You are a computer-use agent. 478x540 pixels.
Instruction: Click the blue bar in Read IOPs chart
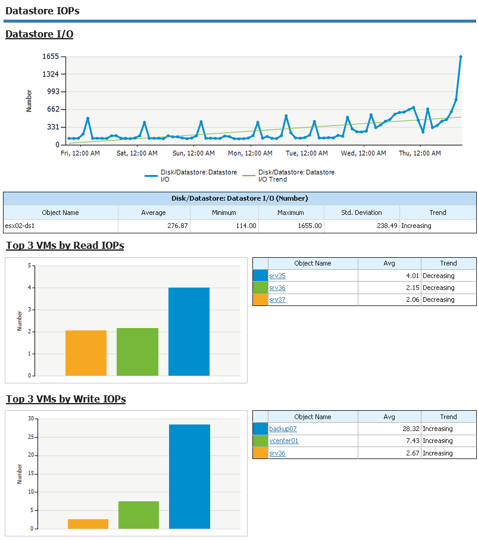[189, 332]
